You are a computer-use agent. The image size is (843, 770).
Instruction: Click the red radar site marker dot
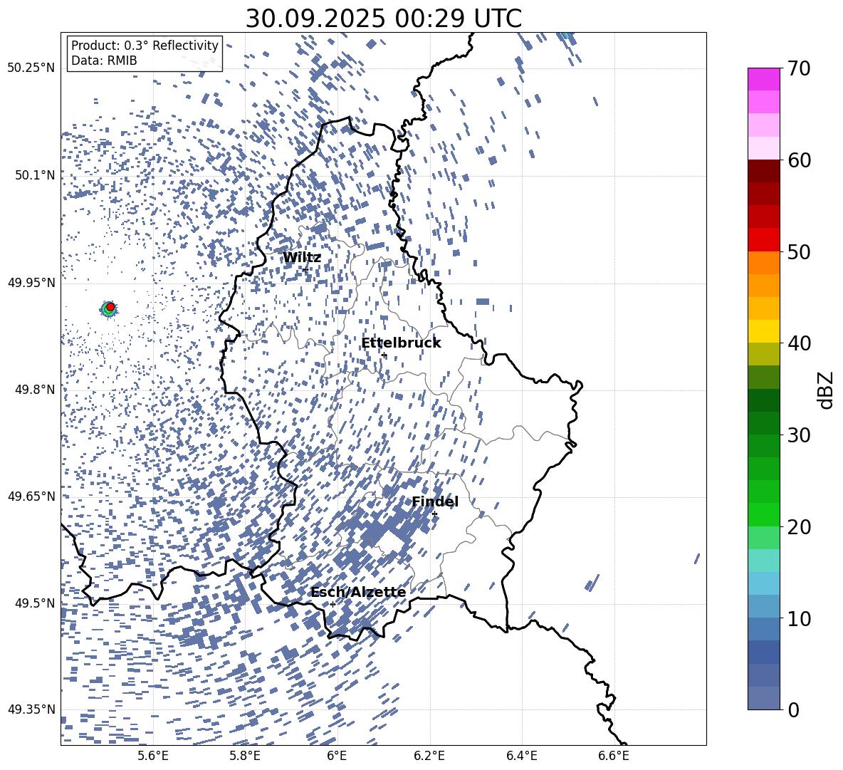click(110, 307)
